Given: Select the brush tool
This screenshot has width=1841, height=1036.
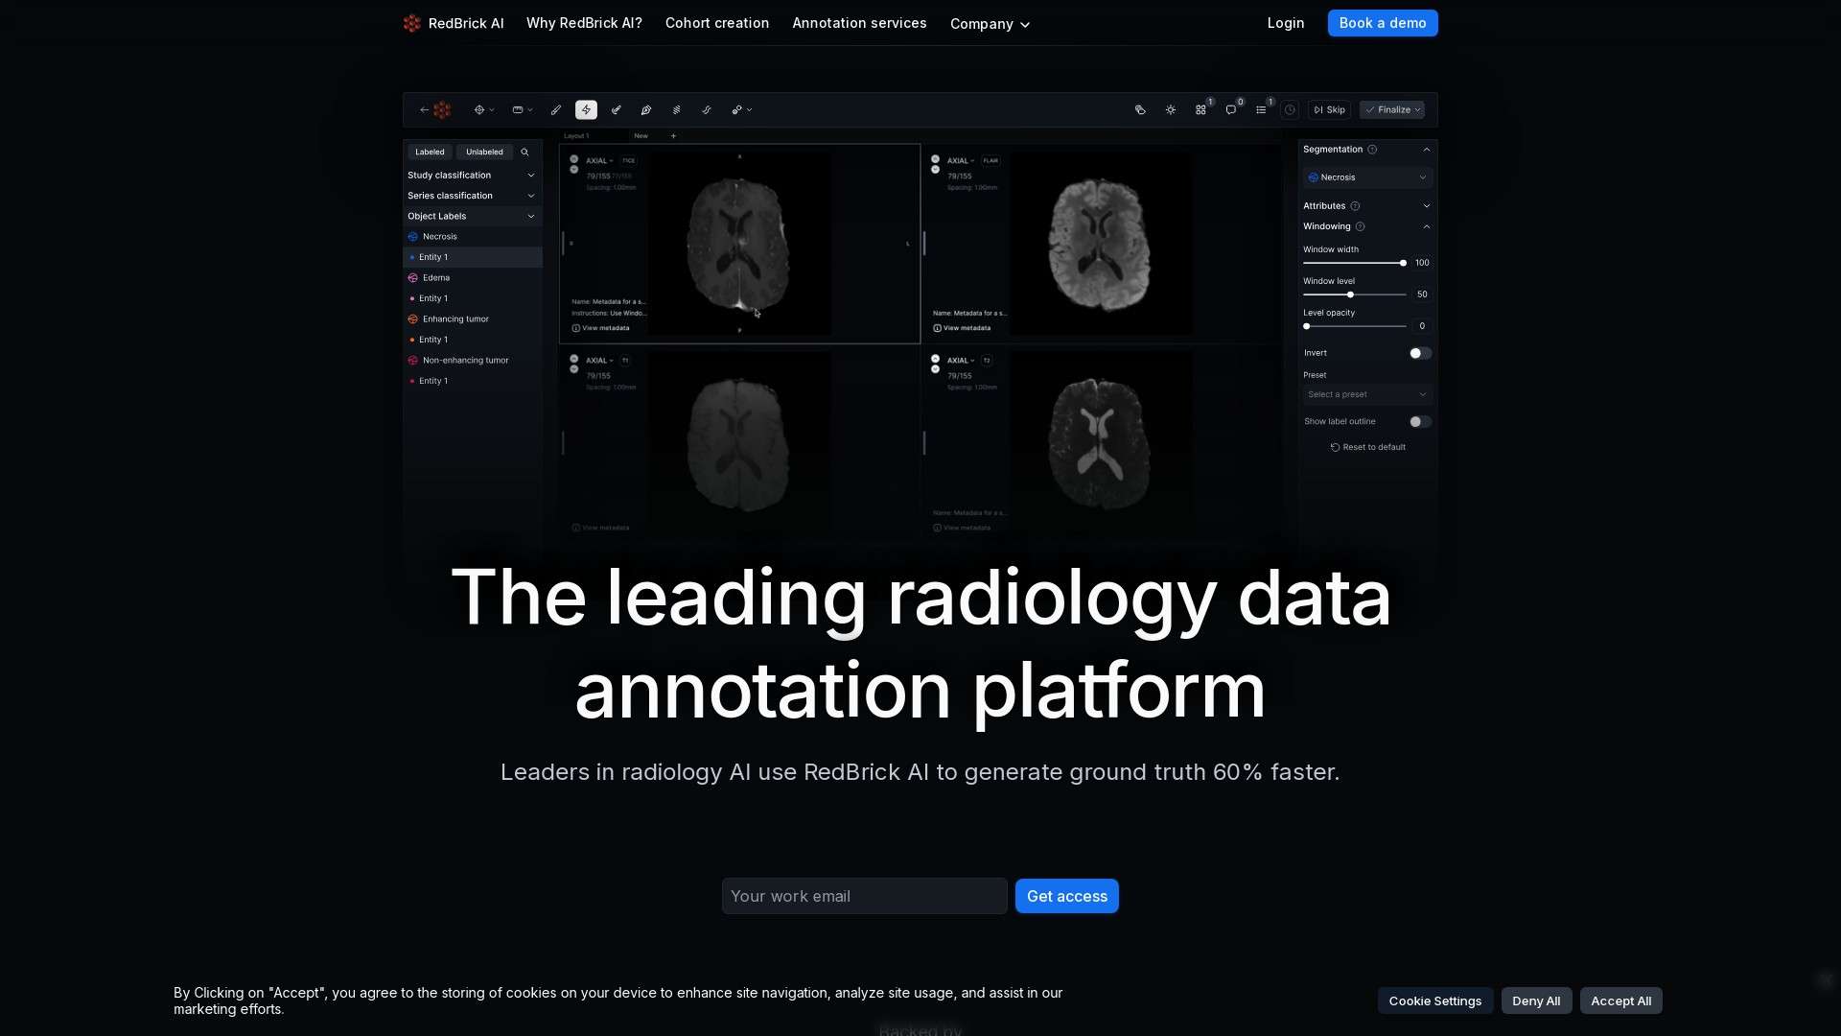Looking at the screenshot, I should (x=556, y=110).
